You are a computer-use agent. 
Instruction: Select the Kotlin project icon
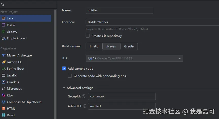tap(4, 25)
